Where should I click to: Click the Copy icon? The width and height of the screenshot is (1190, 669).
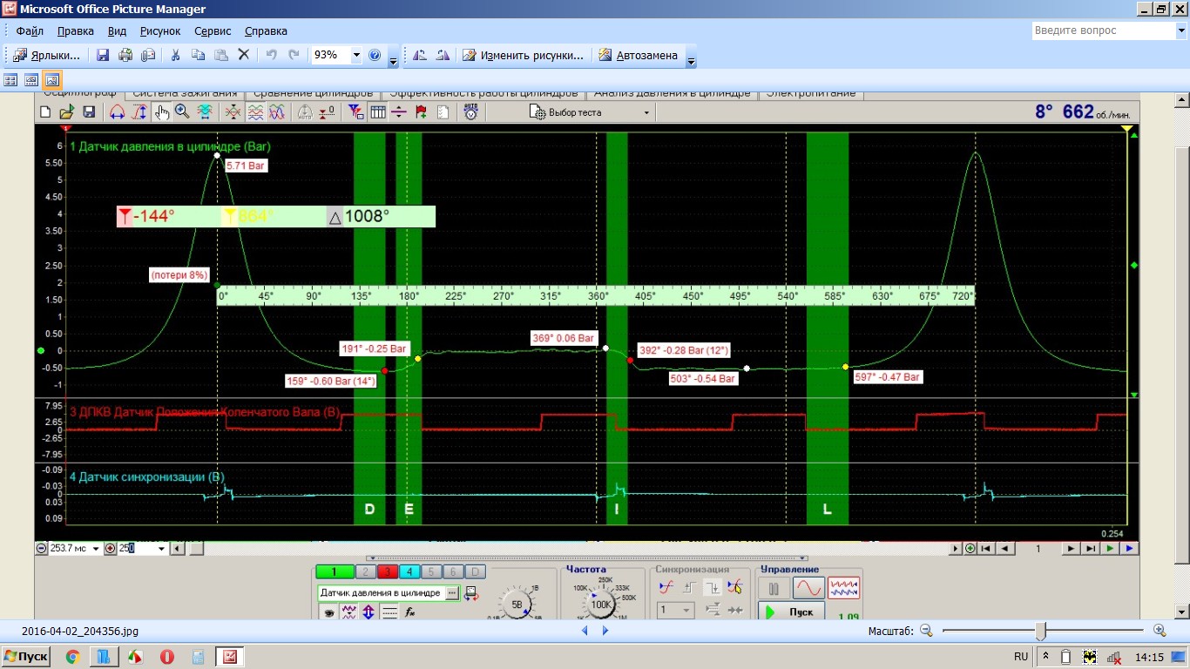coord(198,55)
